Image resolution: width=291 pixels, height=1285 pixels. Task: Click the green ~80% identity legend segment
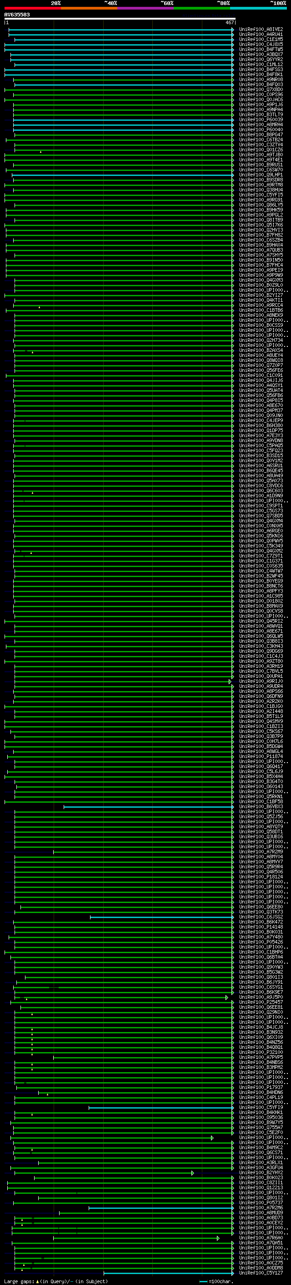tap(202, 8)
